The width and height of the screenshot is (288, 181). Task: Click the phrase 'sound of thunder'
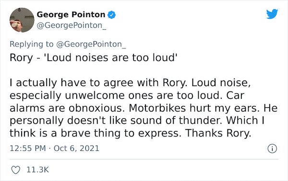(x=178, y=120)
